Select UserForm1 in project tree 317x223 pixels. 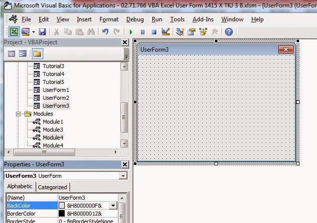(x=56, y=90)
